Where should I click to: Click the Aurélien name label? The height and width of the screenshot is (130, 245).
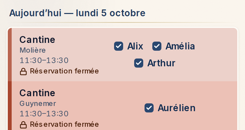177,108
